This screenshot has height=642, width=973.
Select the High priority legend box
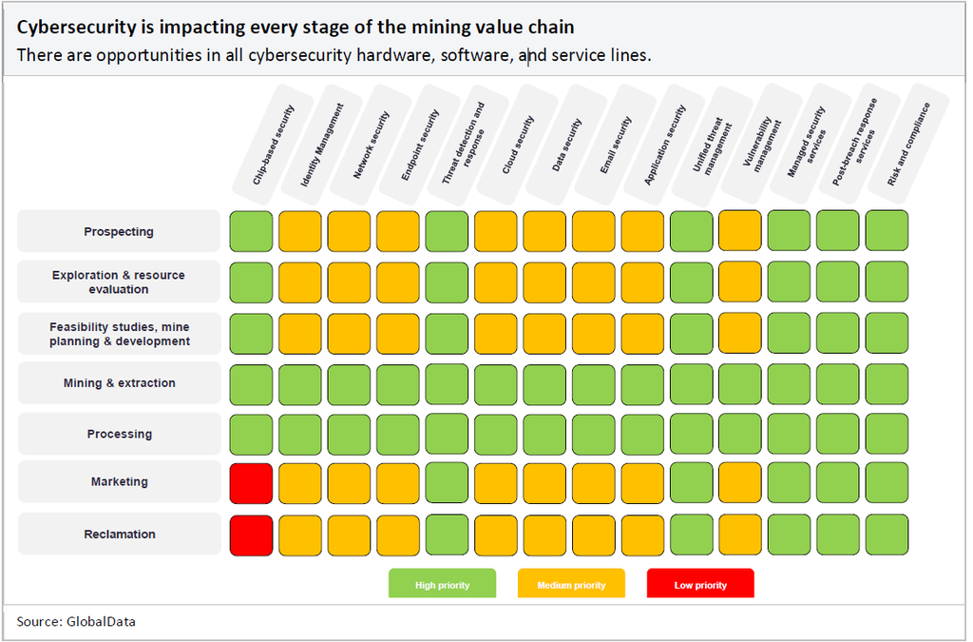(443, 584)
